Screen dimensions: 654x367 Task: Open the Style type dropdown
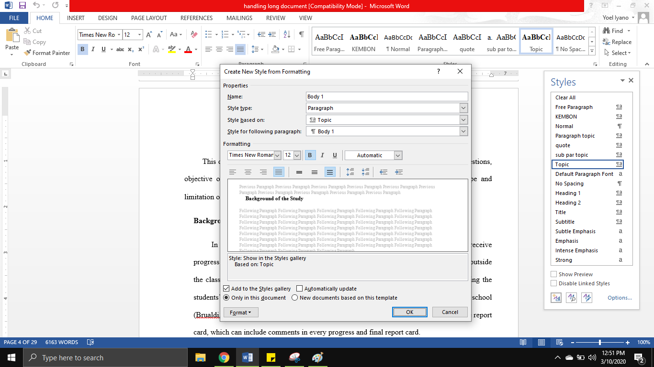(x=462, y=108)
